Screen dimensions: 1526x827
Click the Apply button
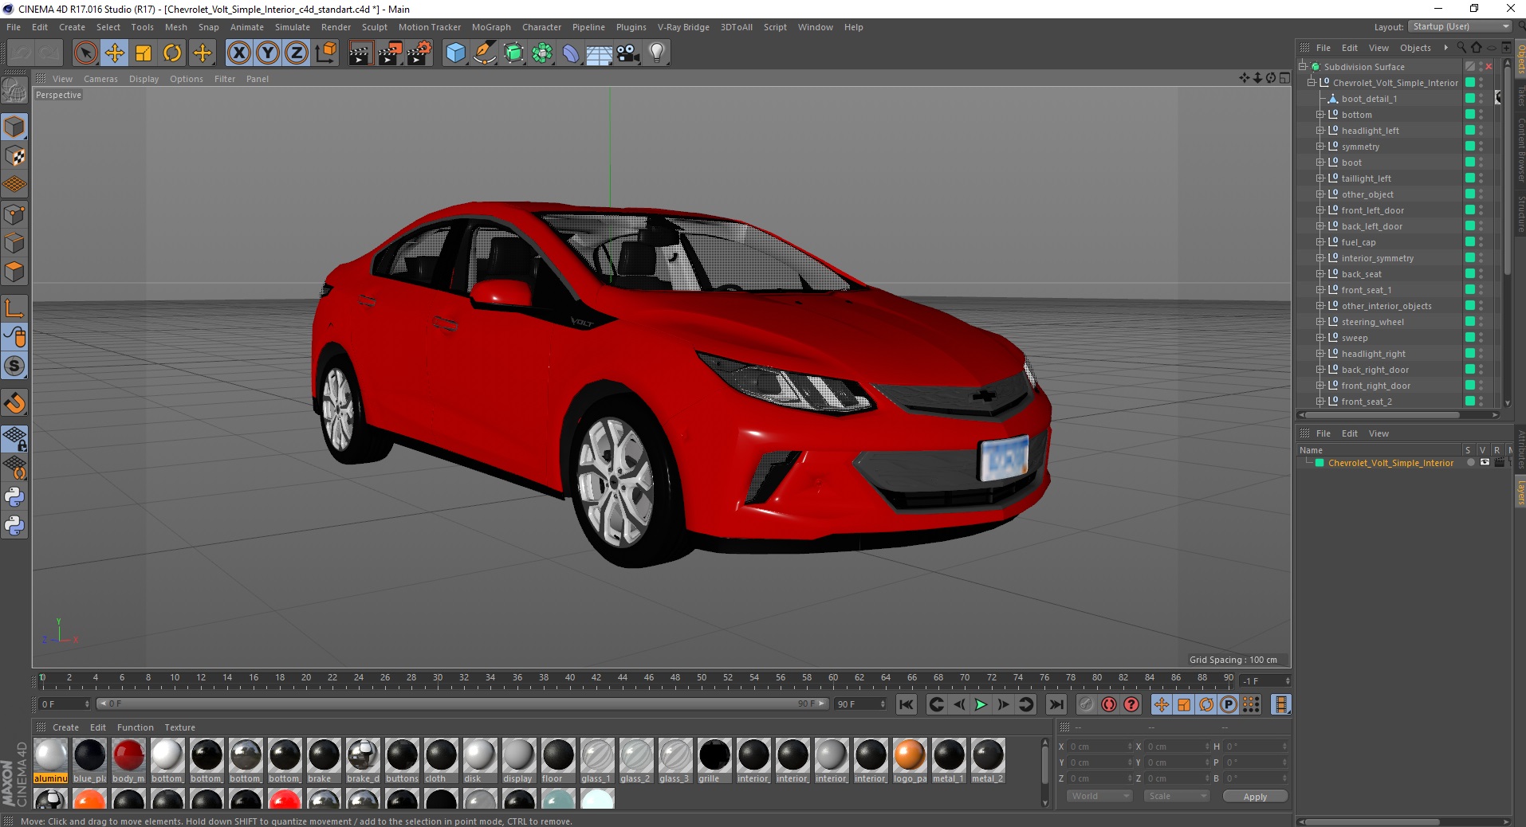click(x=1255, y=797)
